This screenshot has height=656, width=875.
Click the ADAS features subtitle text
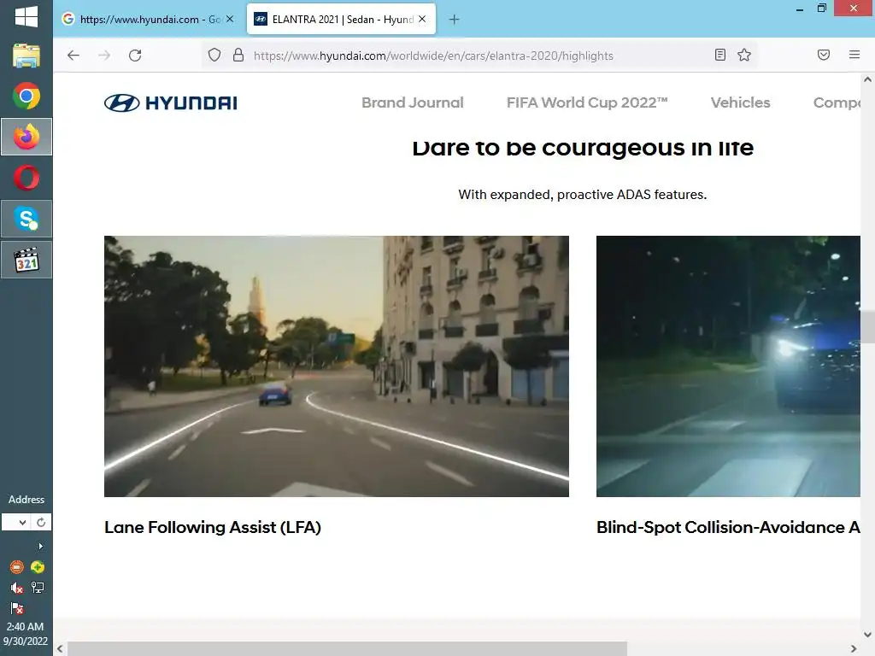tap(583, 195)
